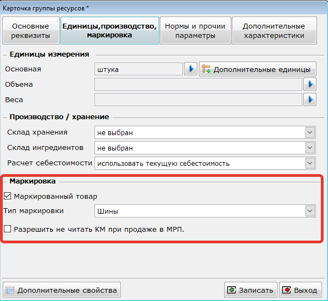Click the Записать button to save
Viewport: 328px width, 301px height.
click(251, 290)
